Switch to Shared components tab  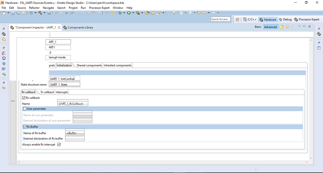[89, 65]
